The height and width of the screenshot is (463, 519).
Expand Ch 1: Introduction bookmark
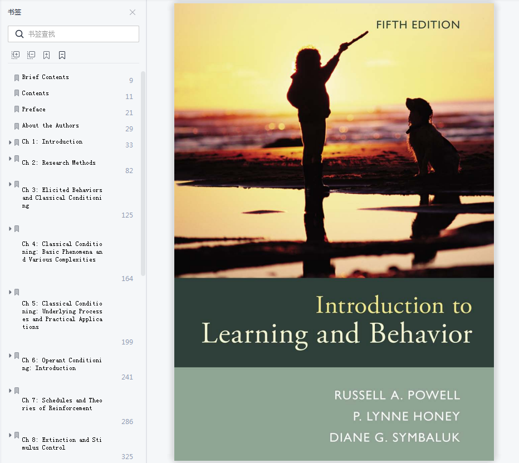[x=10, y=142]
